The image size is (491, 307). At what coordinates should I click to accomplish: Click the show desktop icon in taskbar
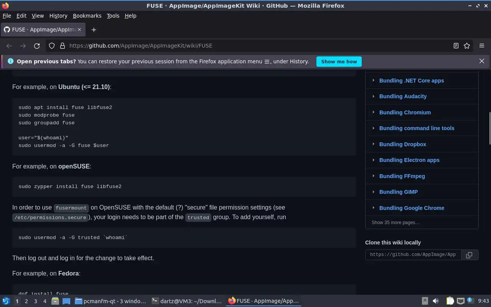[66, 301]
